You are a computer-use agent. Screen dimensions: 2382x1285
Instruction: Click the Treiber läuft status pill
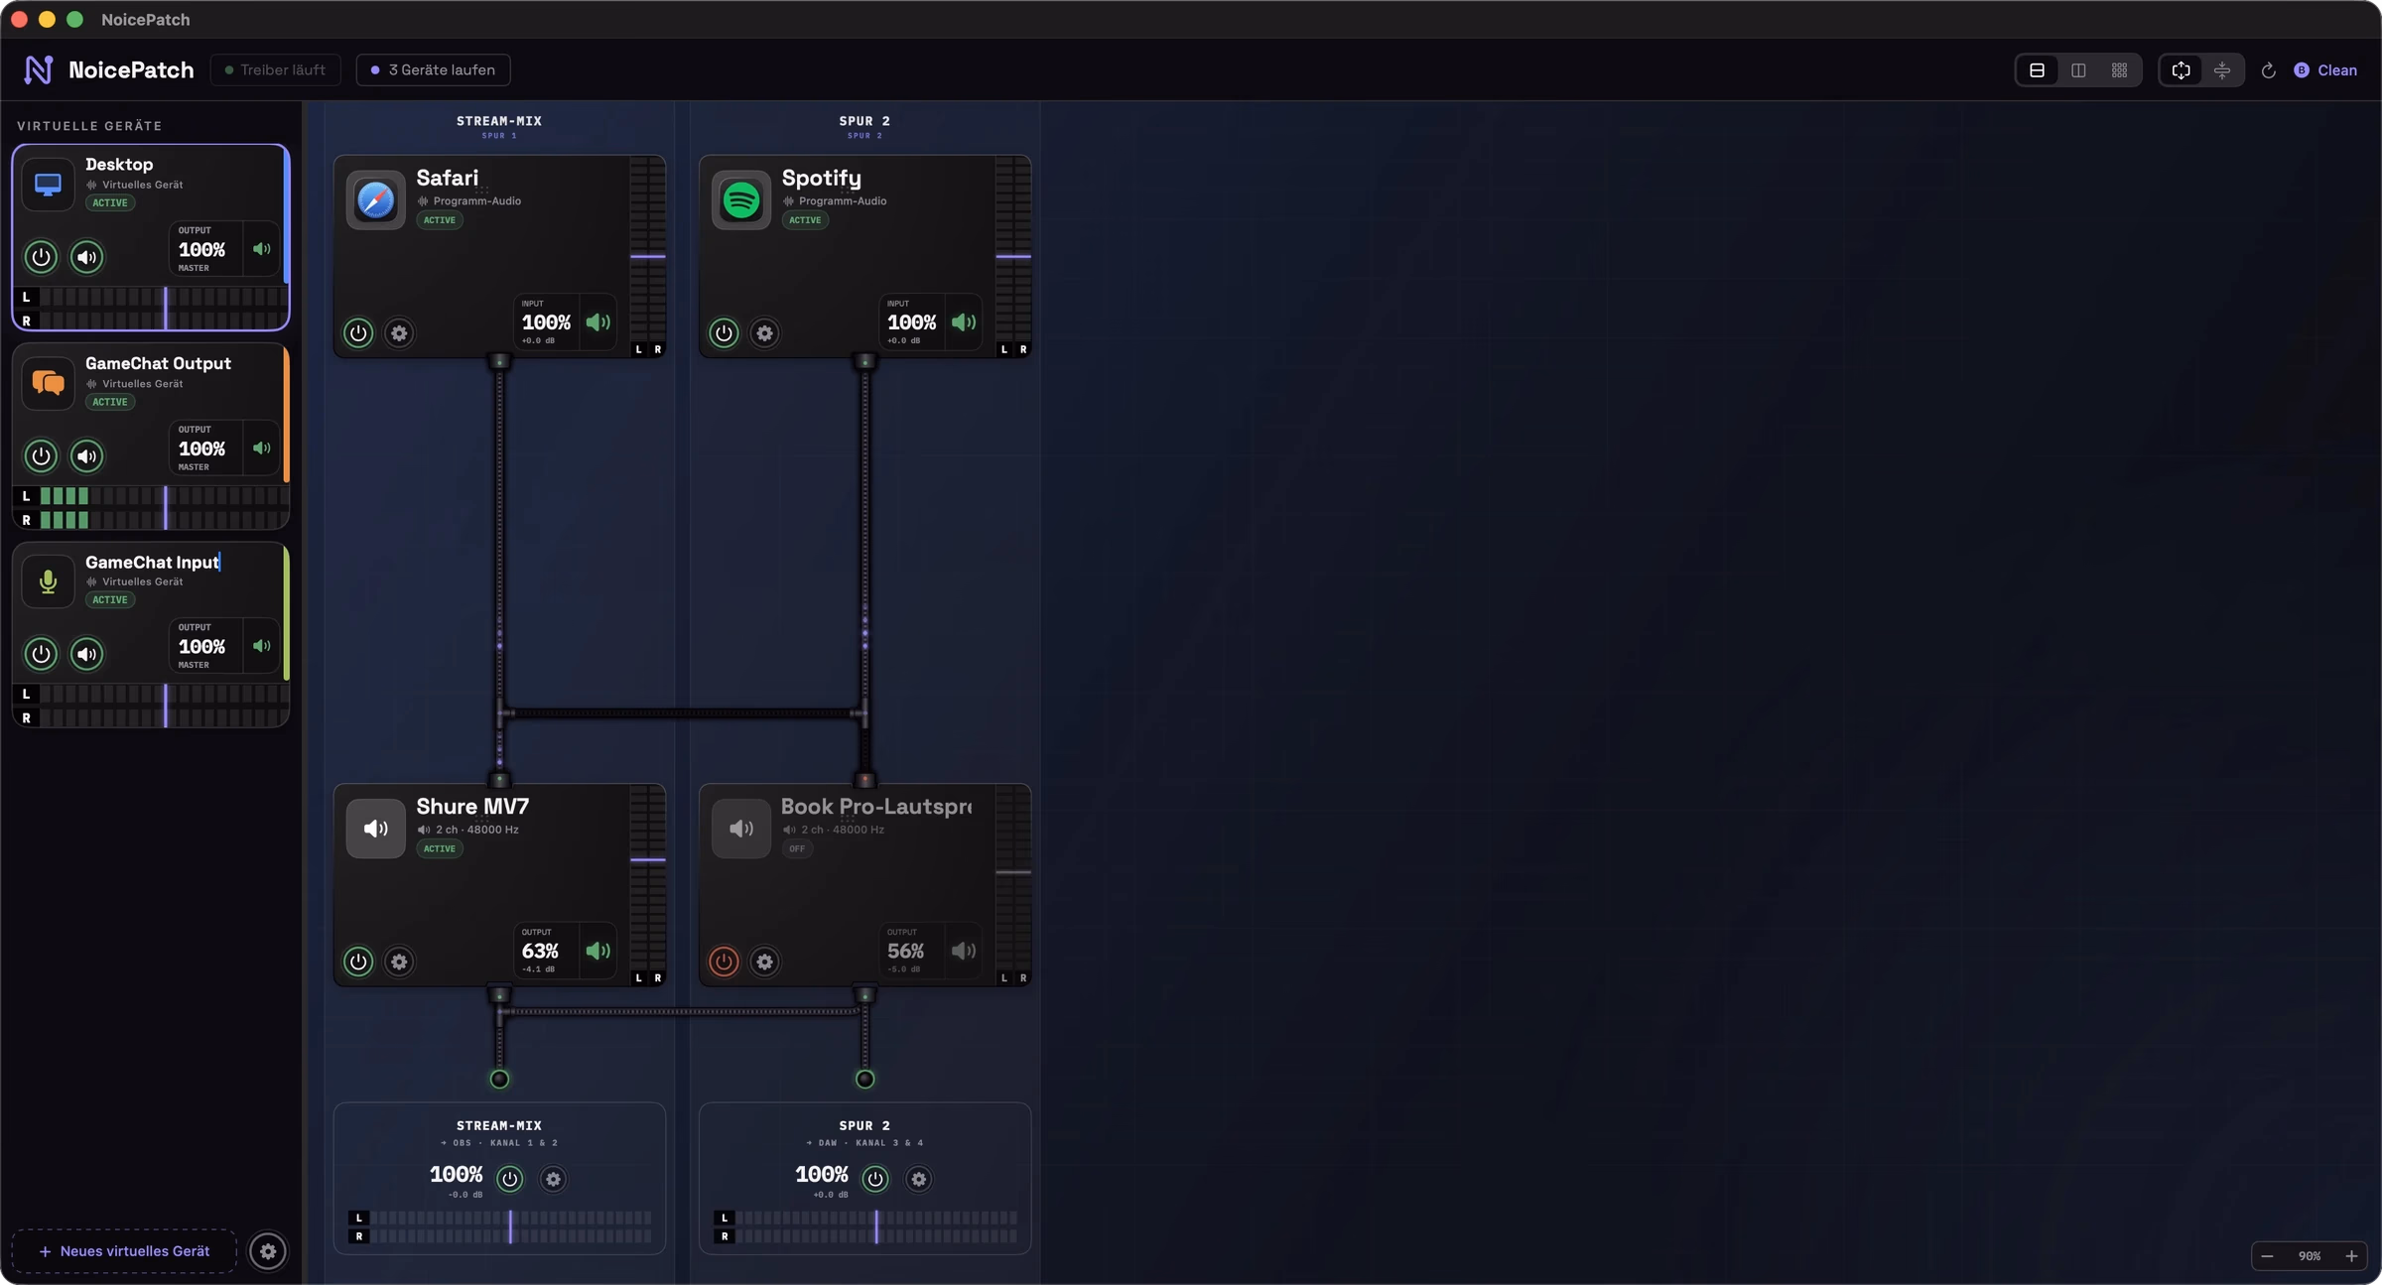click(275, 70)
